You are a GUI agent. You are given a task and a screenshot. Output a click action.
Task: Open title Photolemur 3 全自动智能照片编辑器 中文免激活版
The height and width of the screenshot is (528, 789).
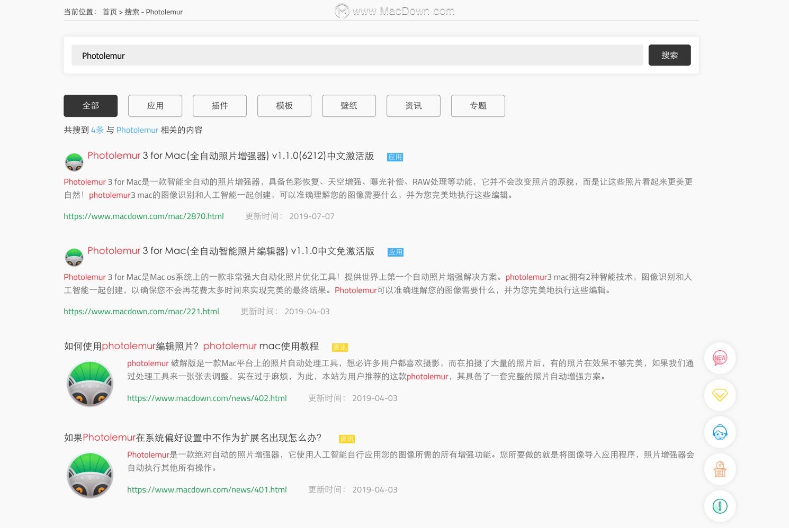[x=231, y=251]
